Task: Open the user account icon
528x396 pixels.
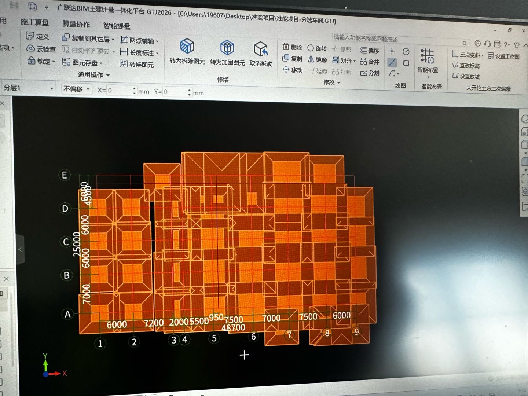Action: [477, 43]
